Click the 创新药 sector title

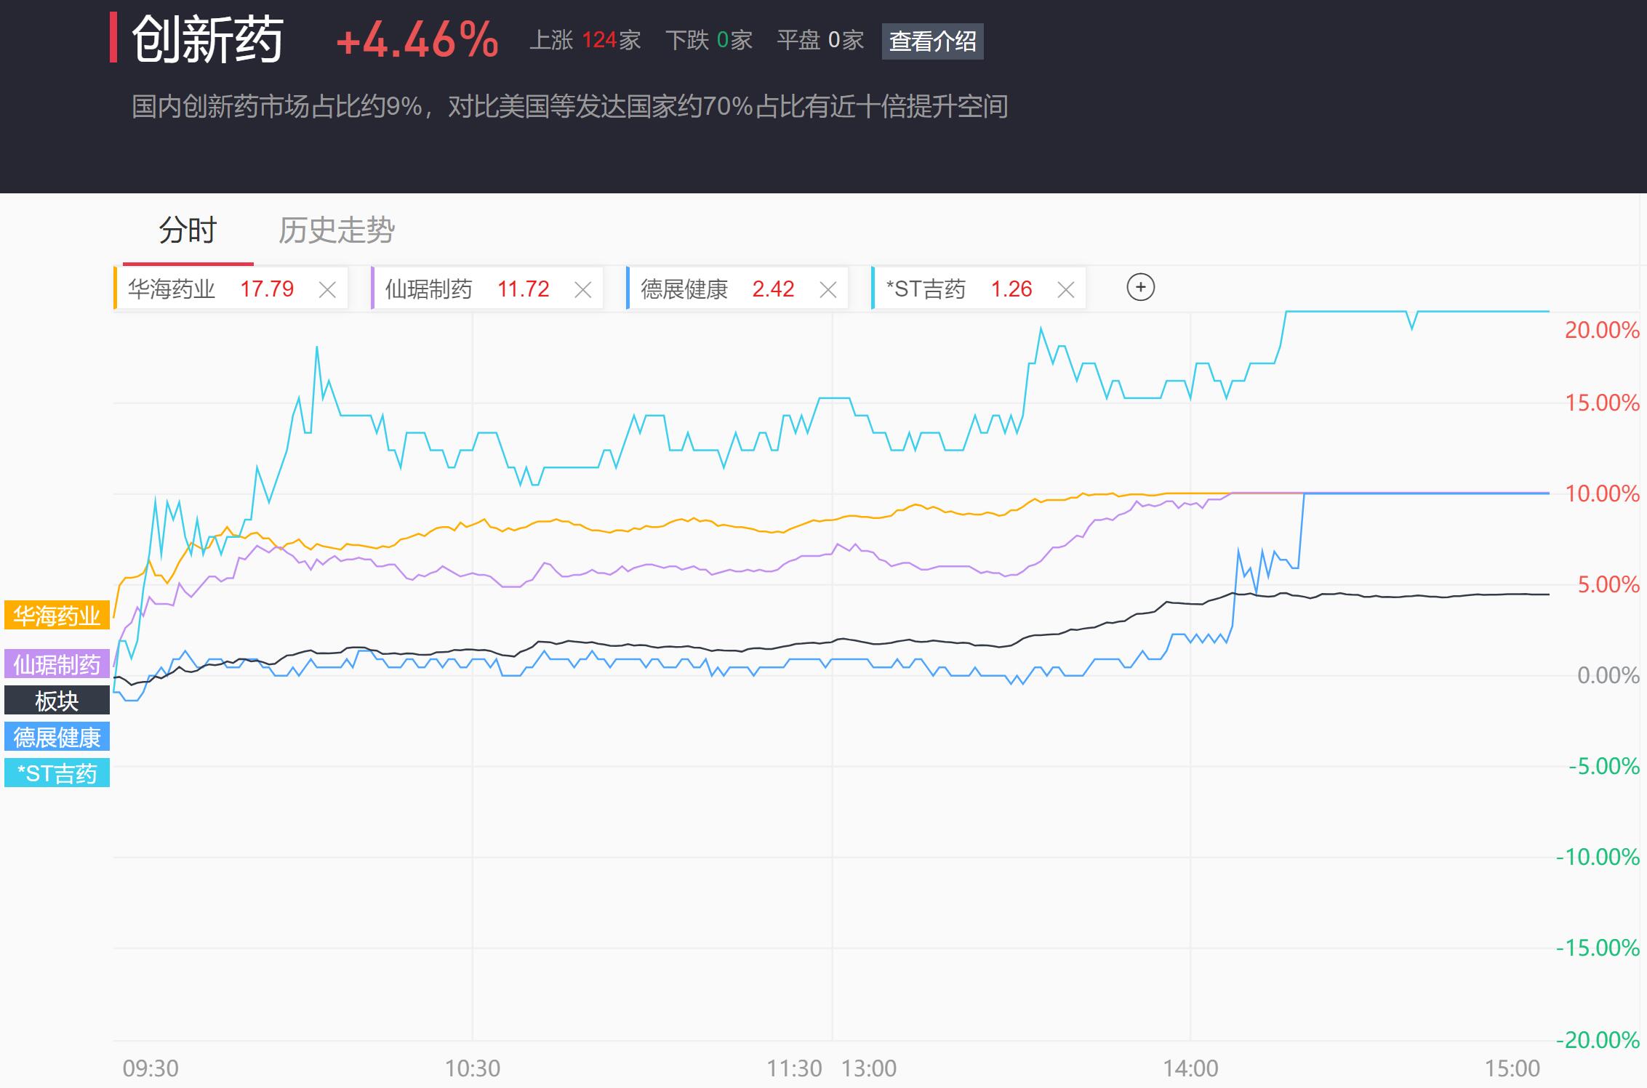coord(207,40)
